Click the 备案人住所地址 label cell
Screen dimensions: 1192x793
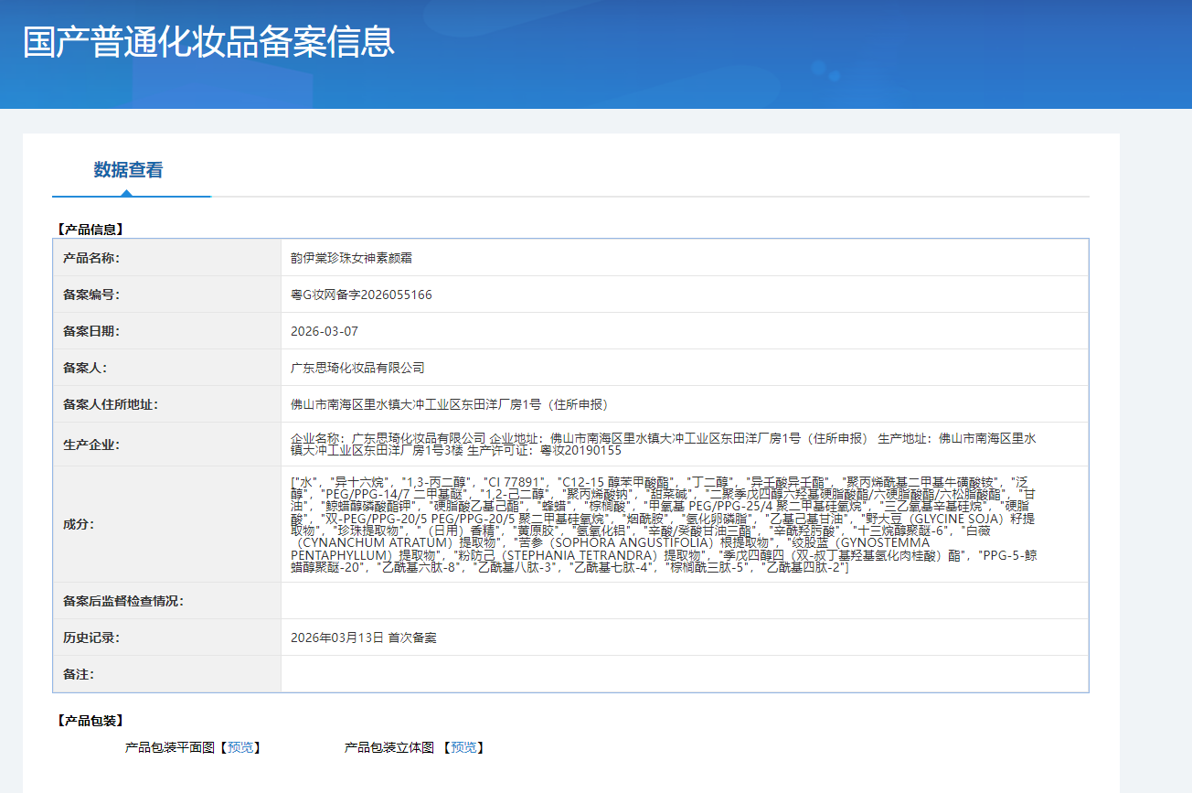coord(167,404)
